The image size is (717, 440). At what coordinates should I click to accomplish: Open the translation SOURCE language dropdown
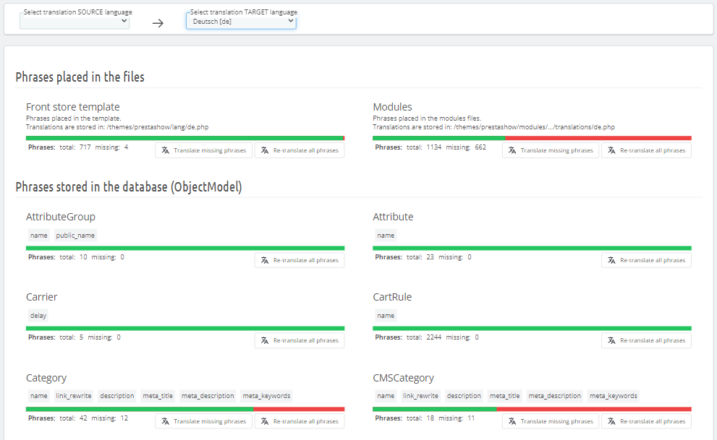[75, 21]
